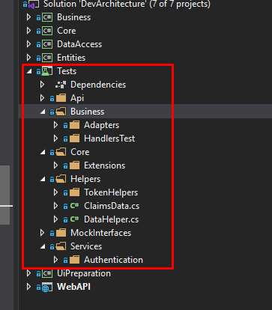Open the DataHelper.cs file name
The height and width of the screenshot is (310, 272).
pos(112,219)
